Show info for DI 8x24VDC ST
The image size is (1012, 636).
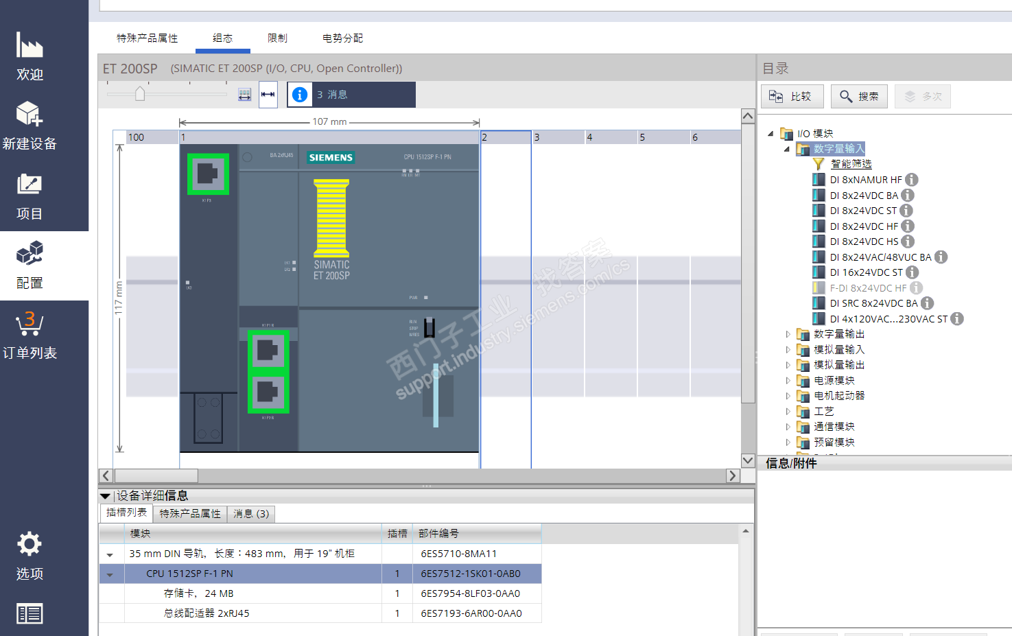click(x=906, y=211)
